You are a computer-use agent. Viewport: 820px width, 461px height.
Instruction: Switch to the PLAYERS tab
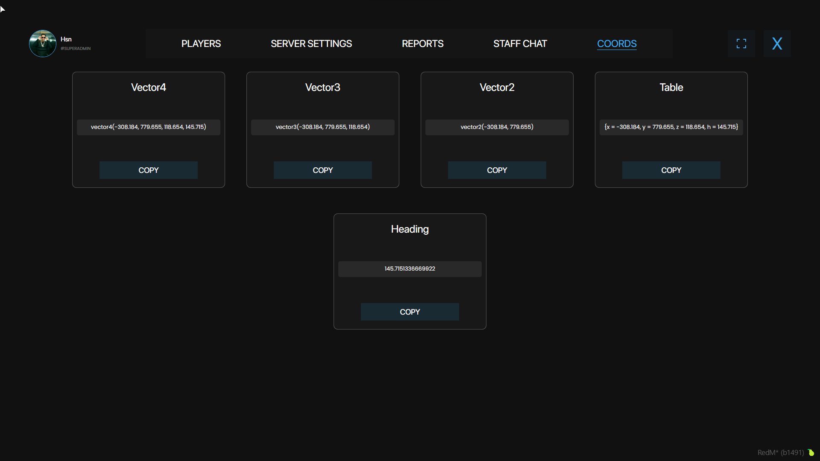coord(201,43)
